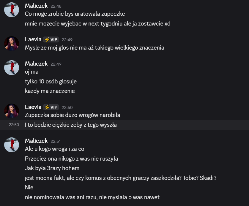Click the Maliczek username at 22:49
The height and width of the screenshot is (206, 249).
point(36,64)
